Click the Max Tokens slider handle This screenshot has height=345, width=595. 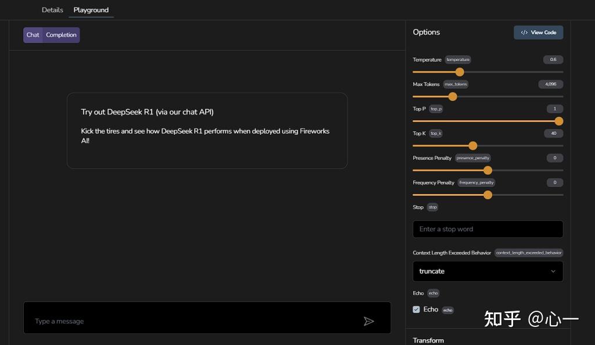pos(453,96)
